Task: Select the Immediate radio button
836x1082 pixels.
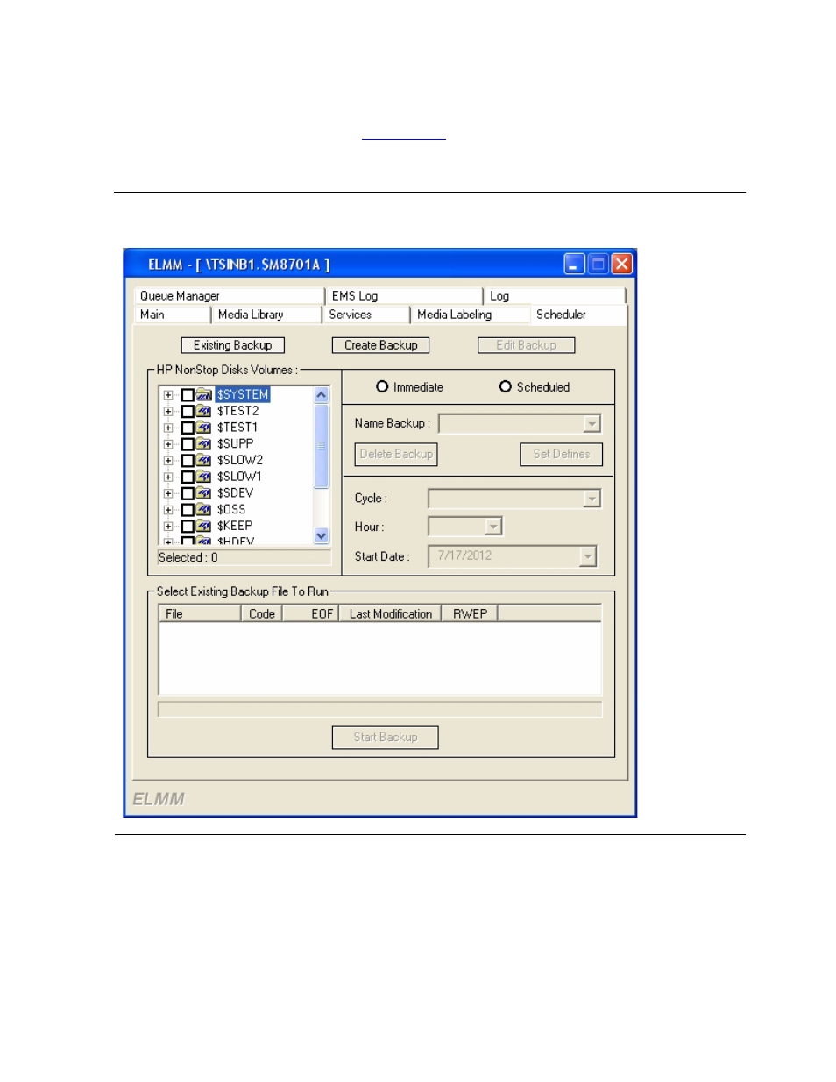Action: [382, 386]
